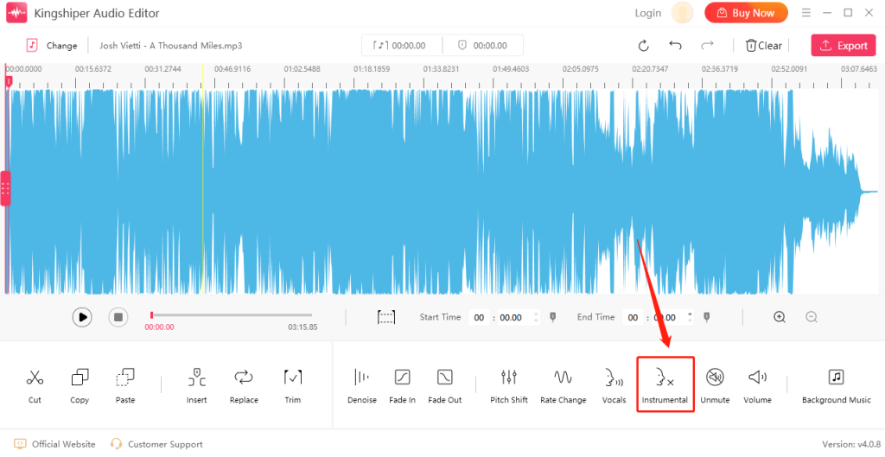Open Customer Support link
The width and height of the screenshot is (885, 457).
pos(156,444)
